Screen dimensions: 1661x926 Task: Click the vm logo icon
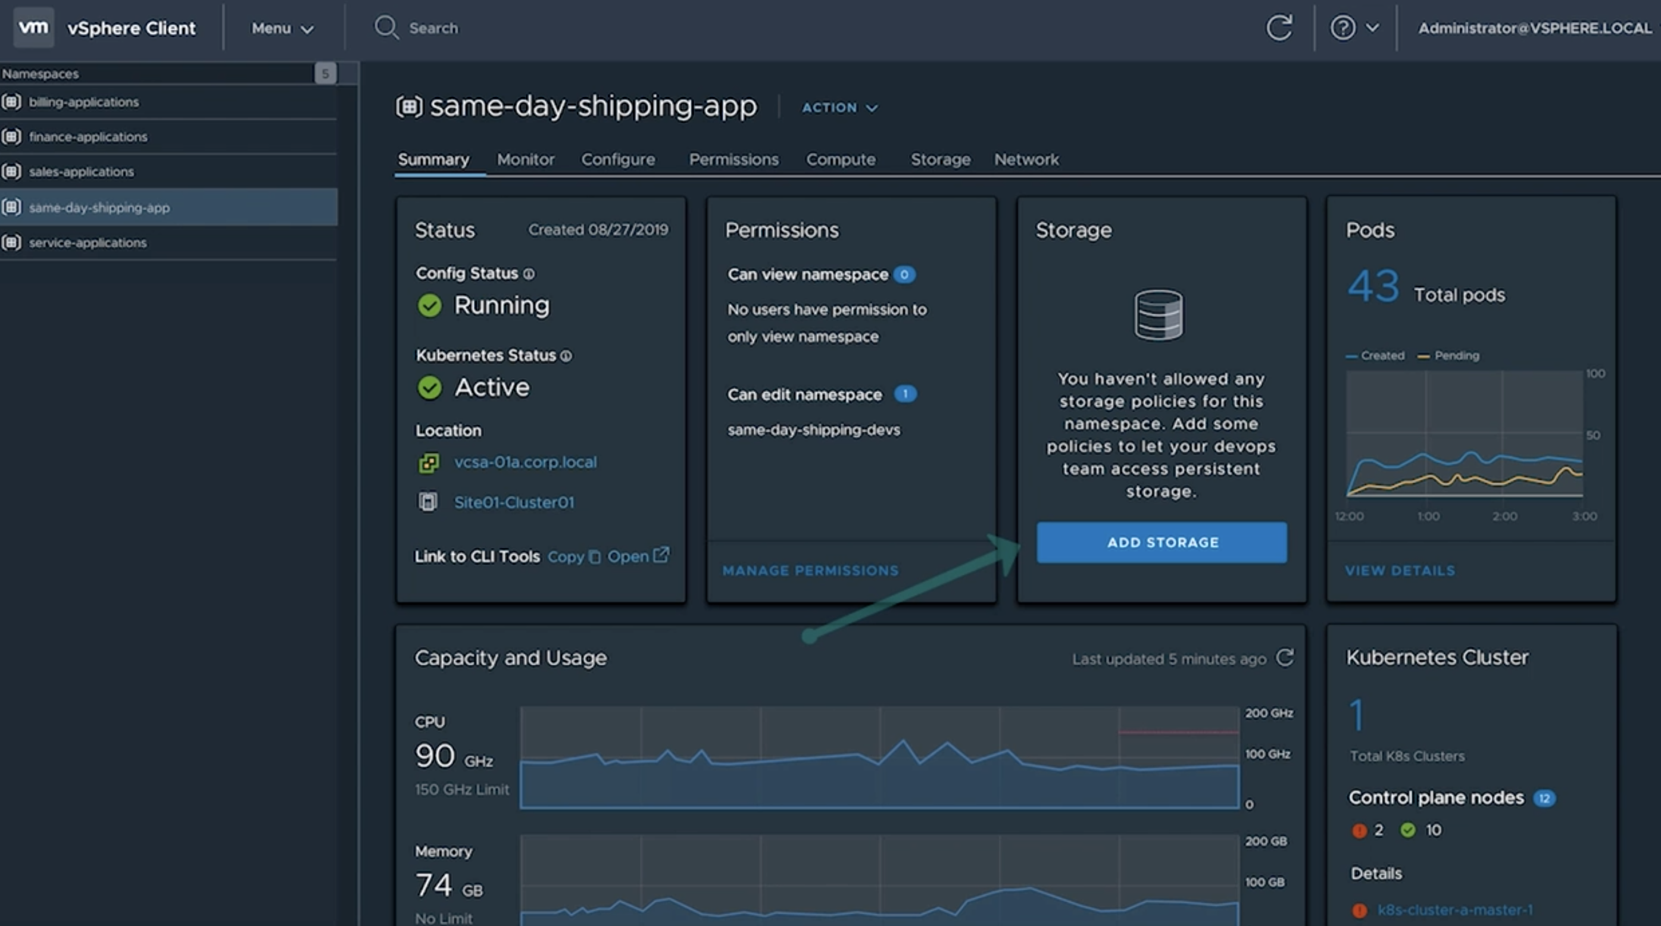(x=33, y=27)
